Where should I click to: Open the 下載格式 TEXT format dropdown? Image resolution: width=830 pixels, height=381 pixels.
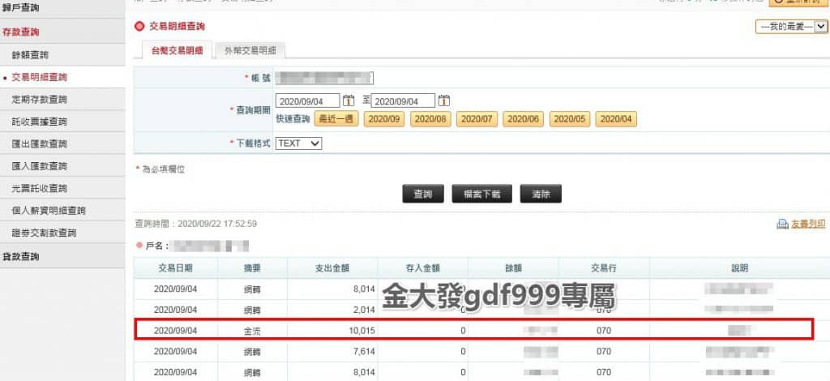299,143
